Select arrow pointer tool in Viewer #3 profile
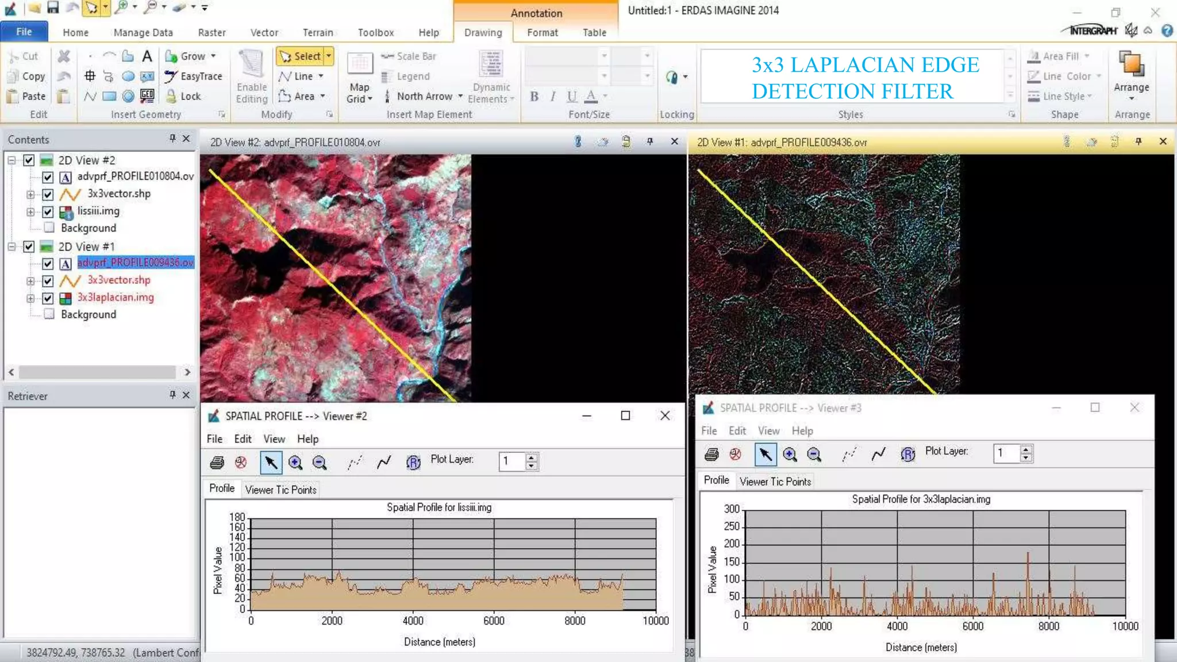This screenshot has width=1177, height=662. pos(765,455)
